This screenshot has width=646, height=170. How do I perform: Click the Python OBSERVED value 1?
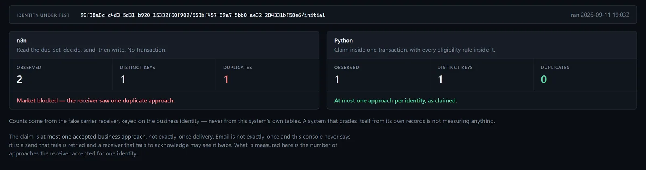click(337, 79)
